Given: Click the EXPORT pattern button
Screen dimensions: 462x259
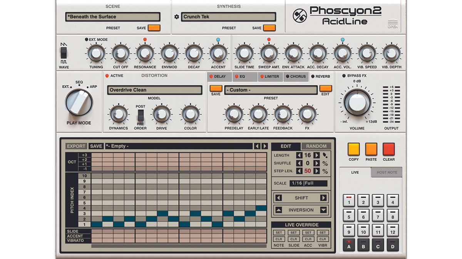Looking at the screenshot, I should [x=76, y=146].
